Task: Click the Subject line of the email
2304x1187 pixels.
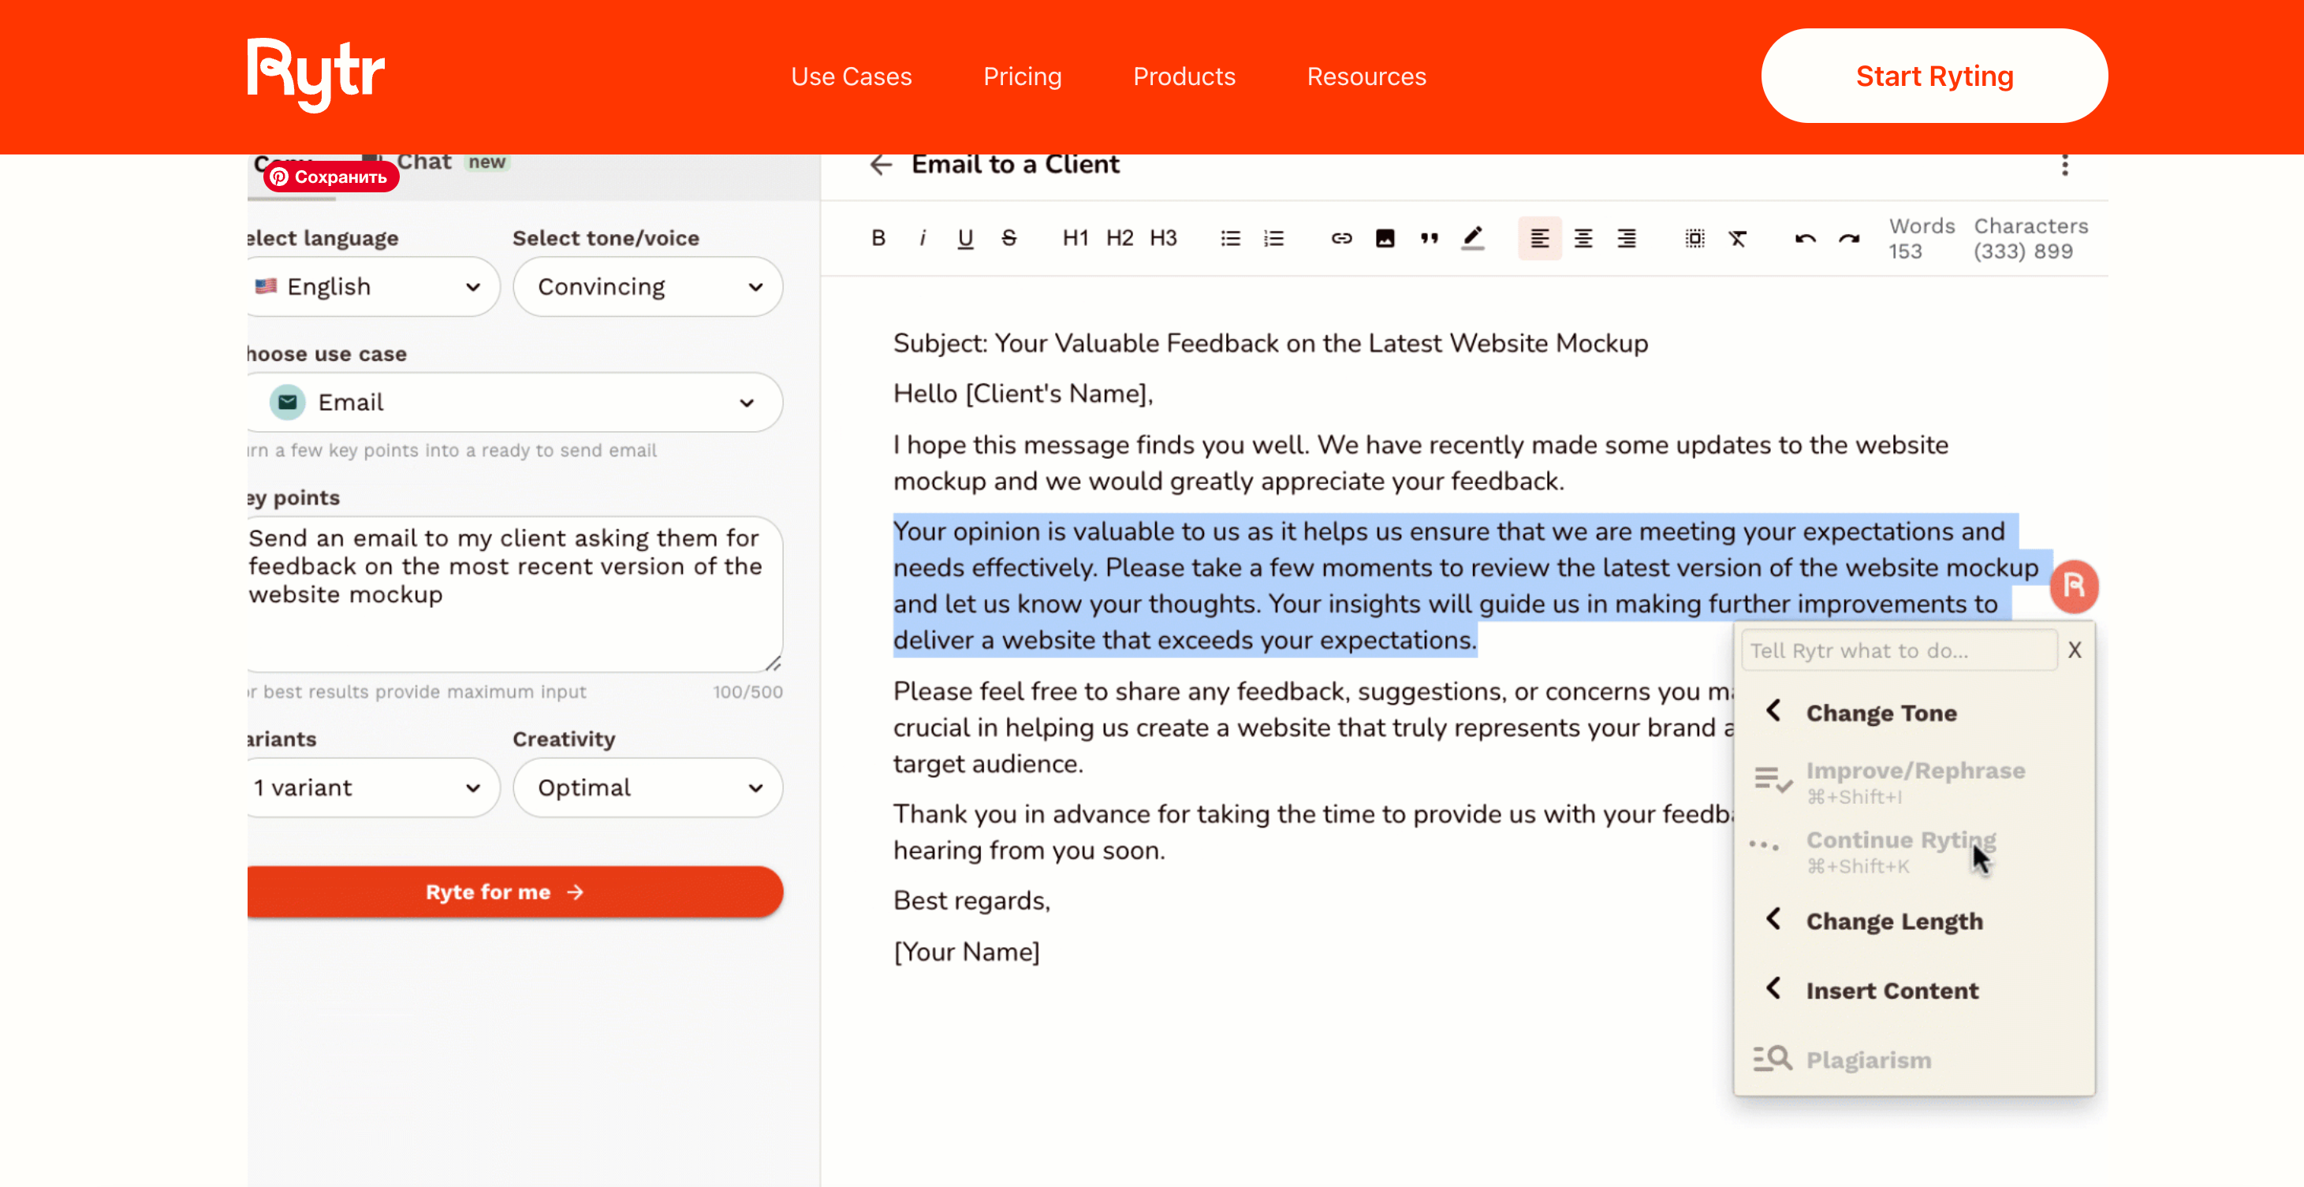Action: pos(1270,343)
